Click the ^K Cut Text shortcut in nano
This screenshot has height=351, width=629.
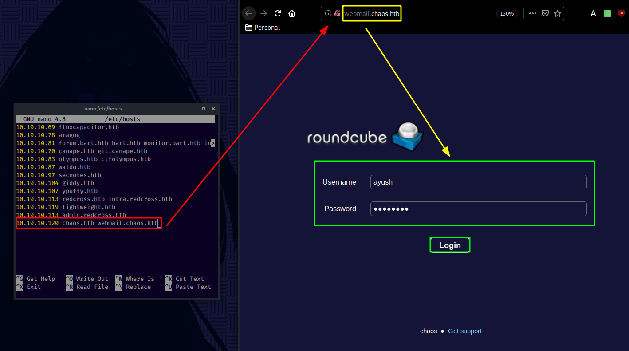tap(185, 279)
